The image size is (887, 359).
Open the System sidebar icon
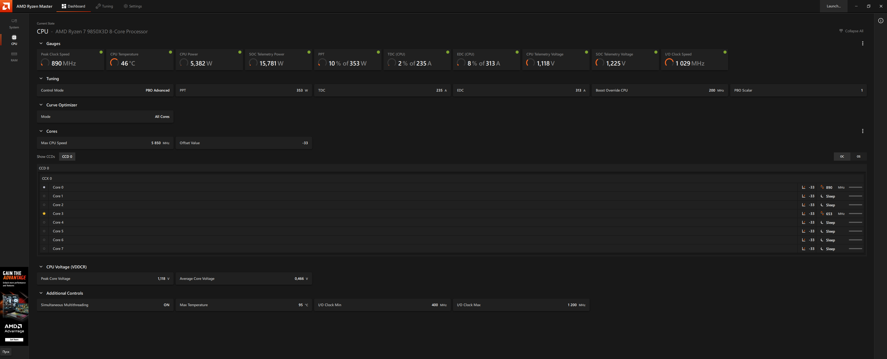[x=14, y=23]
